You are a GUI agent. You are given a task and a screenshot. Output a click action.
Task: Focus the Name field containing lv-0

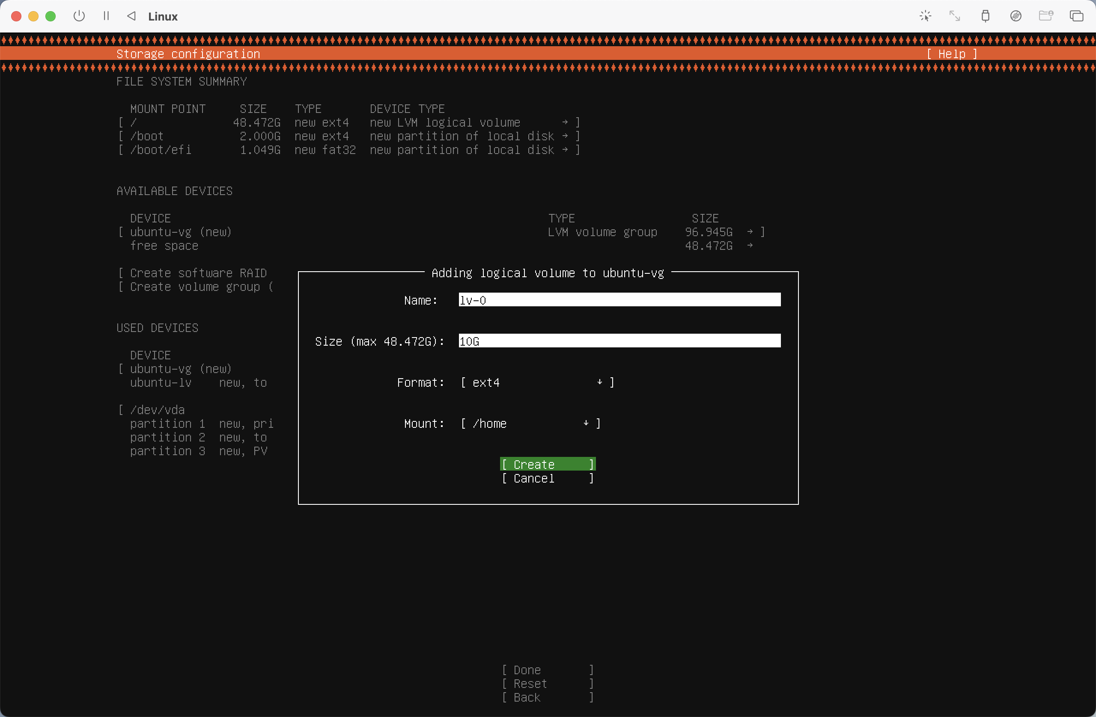coord(619,300)
